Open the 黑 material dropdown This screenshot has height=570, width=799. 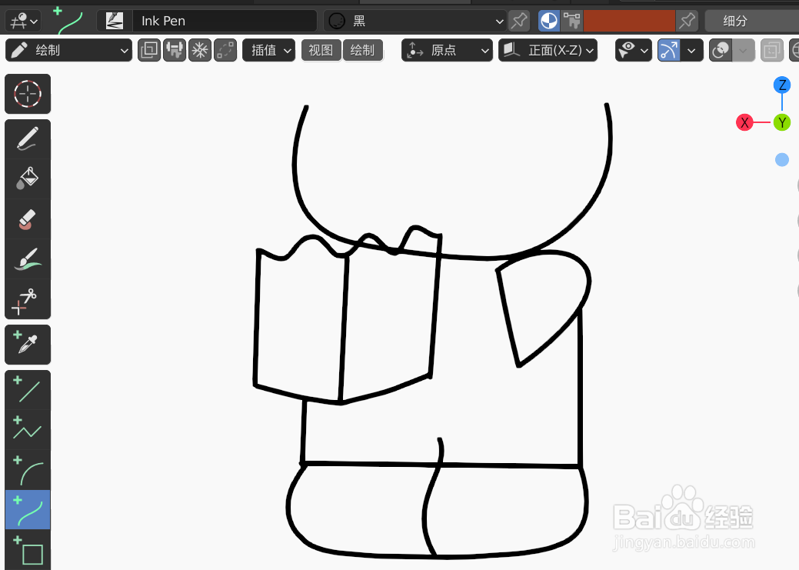point(415,20)
